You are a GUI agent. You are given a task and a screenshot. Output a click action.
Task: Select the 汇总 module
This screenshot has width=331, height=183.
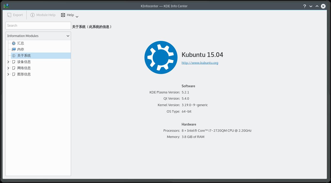tap(21, 43)
